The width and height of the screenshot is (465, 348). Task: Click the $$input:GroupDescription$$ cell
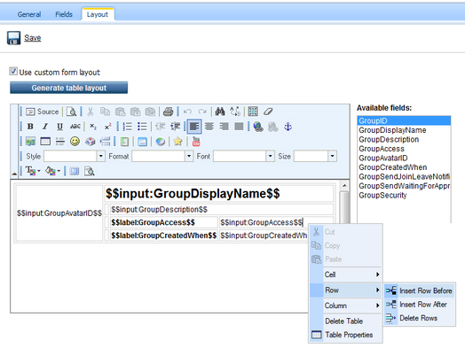tap(222, 210)
